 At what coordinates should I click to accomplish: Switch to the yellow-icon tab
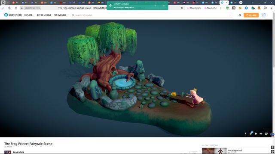click(101, 3)
